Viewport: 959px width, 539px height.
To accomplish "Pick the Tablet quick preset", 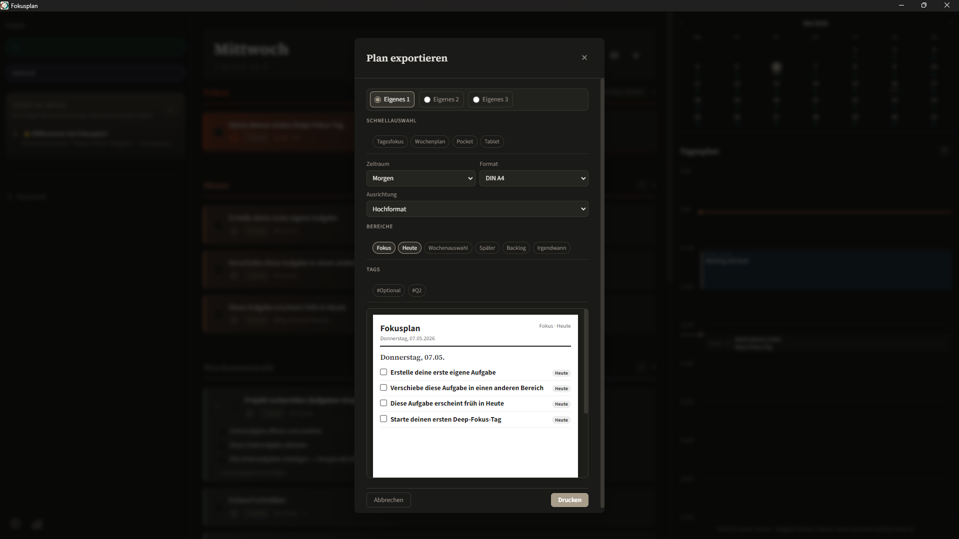I will 491,141.
